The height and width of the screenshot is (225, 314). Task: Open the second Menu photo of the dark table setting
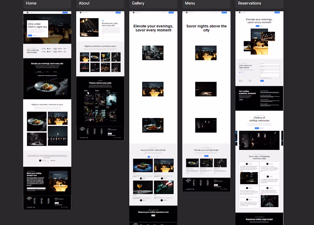(x=206, y=89)
